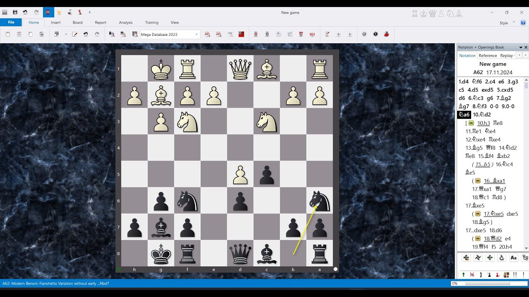The height and width of the screenshot is (297, 529).
Task: Click the white knight icon in the title bar
Action: coord(450,13)
